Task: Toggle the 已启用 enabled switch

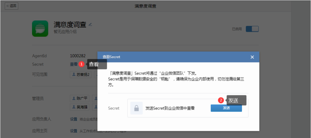Action: pos(252,29)
